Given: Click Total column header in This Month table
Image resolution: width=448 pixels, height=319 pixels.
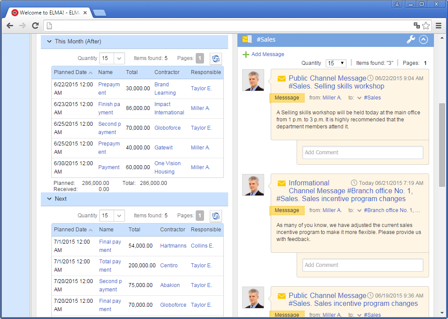Looking at the screenshot, I should click(132, 72).
